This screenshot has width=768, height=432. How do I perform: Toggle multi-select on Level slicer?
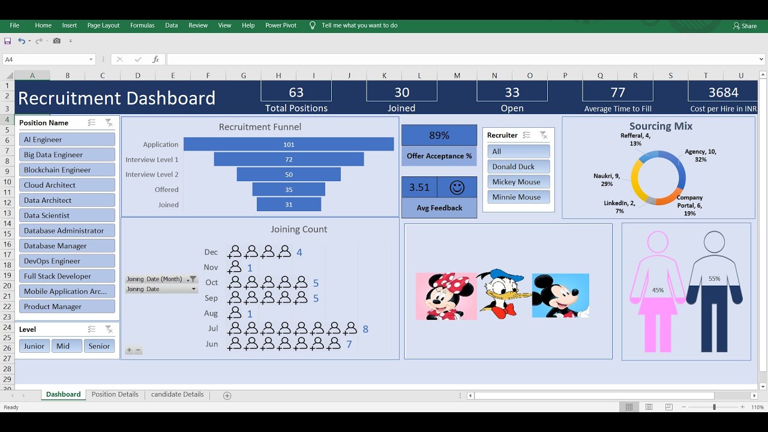click(x=92, y=329)
